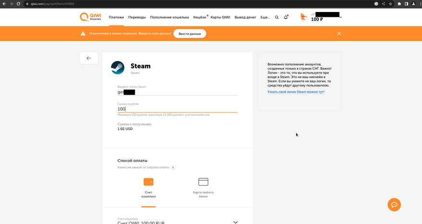Click the Ввести данные button
This screenshot has width=422, height=224.
[x=190, y=34]
